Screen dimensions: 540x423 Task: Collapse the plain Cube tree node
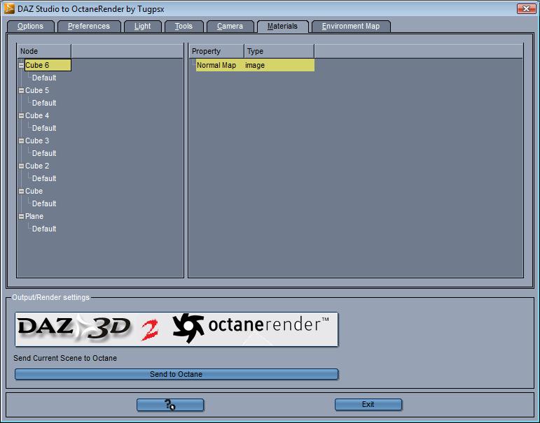point(21,191)
